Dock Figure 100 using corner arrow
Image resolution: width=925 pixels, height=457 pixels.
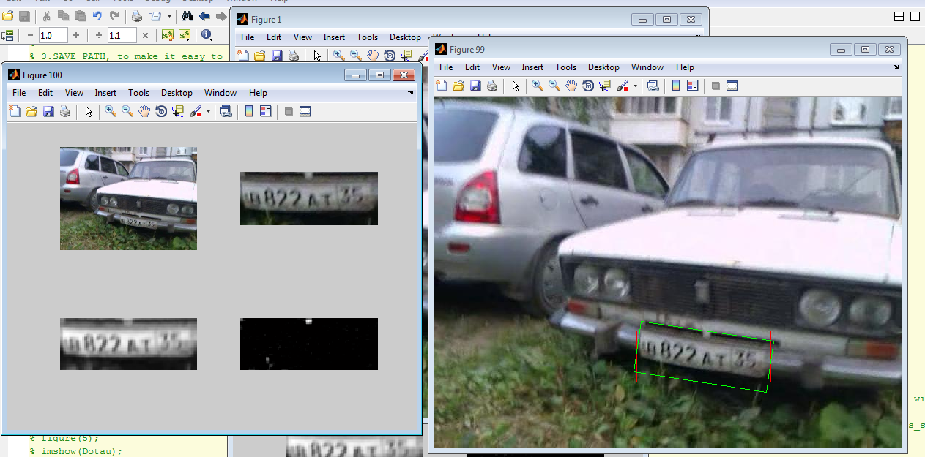pyautogui.click(x=411, y=93)
